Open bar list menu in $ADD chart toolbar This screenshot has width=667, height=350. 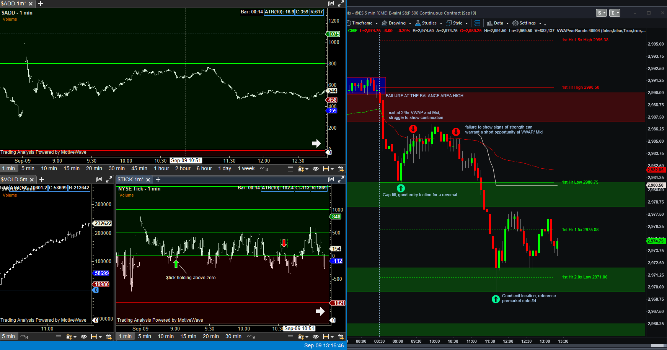click(x=290, y=169)
